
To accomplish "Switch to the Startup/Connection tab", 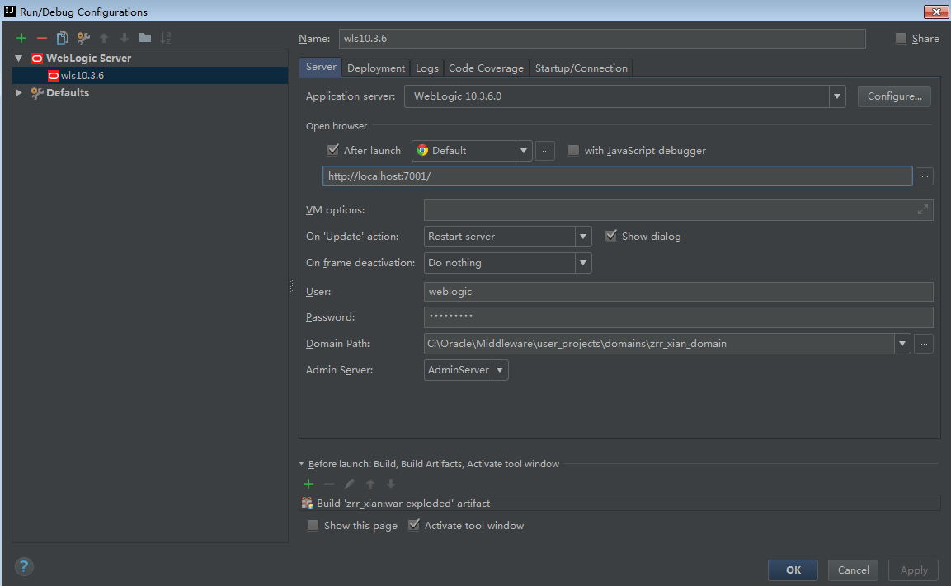I will (581, 68).
